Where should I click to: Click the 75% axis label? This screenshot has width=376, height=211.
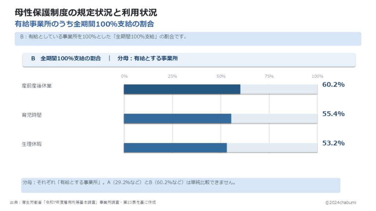269,76
